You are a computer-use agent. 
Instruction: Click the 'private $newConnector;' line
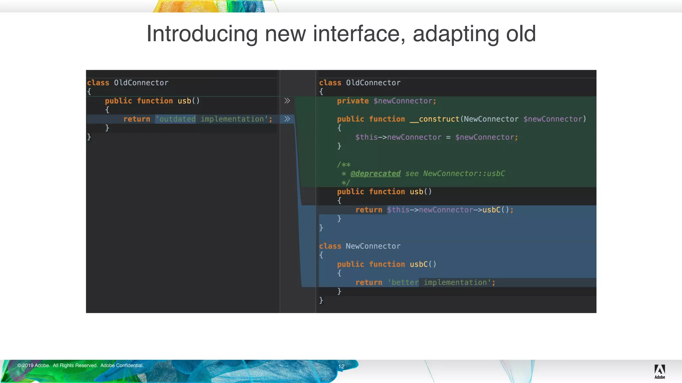tap(386, 101)
